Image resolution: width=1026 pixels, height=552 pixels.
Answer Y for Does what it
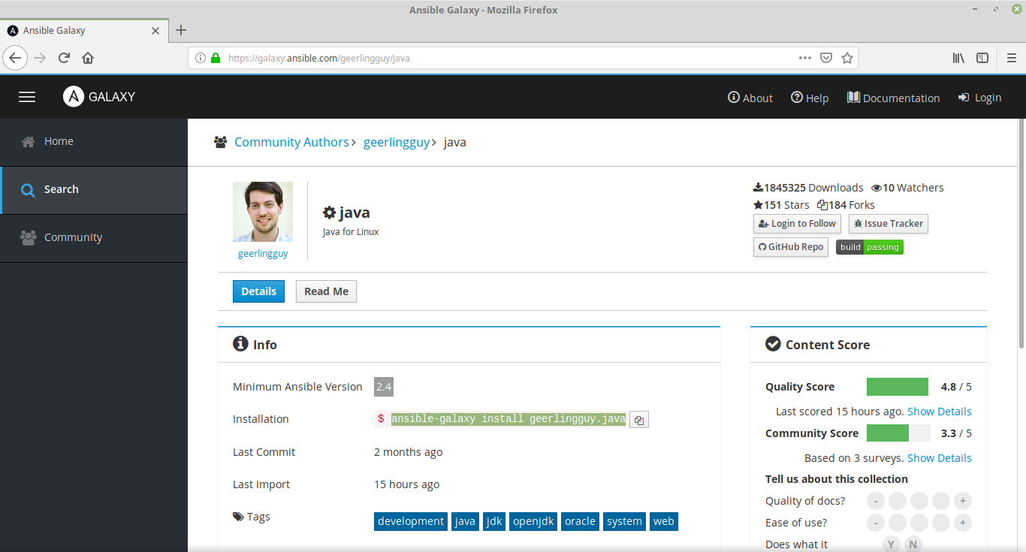click(891, 544)
